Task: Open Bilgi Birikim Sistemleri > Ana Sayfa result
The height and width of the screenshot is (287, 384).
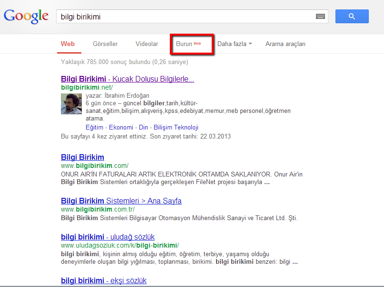Action: click(121, 201)
